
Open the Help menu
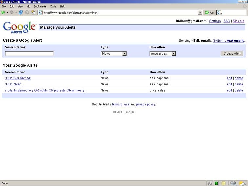pyautogui.click(x=63, y=6)
